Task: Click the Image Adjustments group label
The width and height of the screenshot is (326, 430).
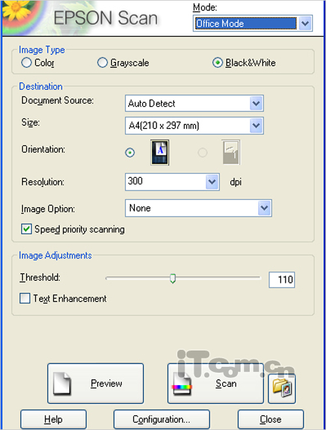Action: [x=55, y=255]
